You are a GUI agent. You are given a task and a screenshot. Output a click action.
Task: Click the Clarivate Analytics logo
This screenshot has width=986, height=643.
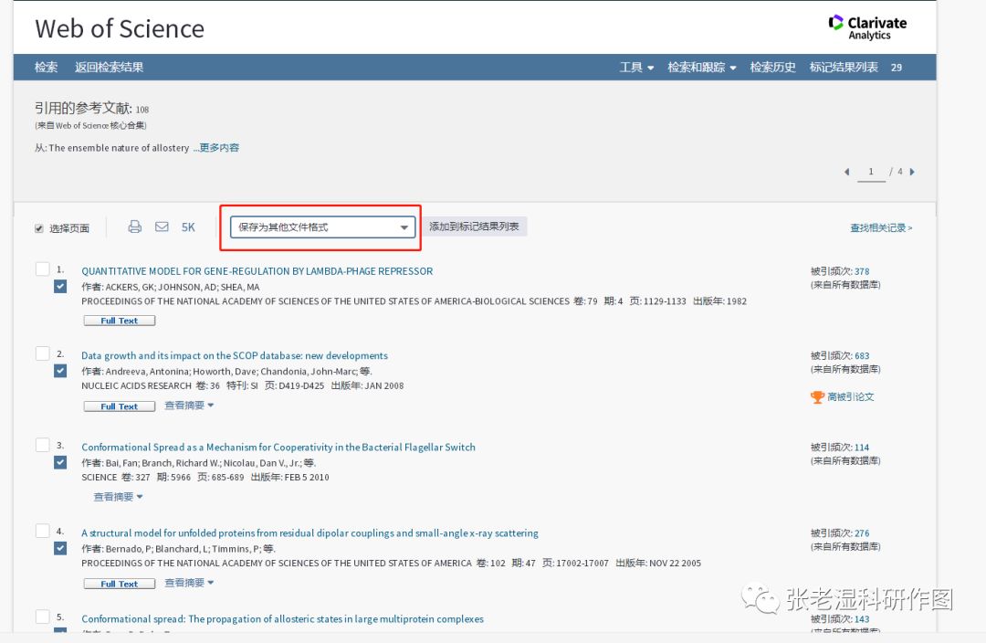867,27
